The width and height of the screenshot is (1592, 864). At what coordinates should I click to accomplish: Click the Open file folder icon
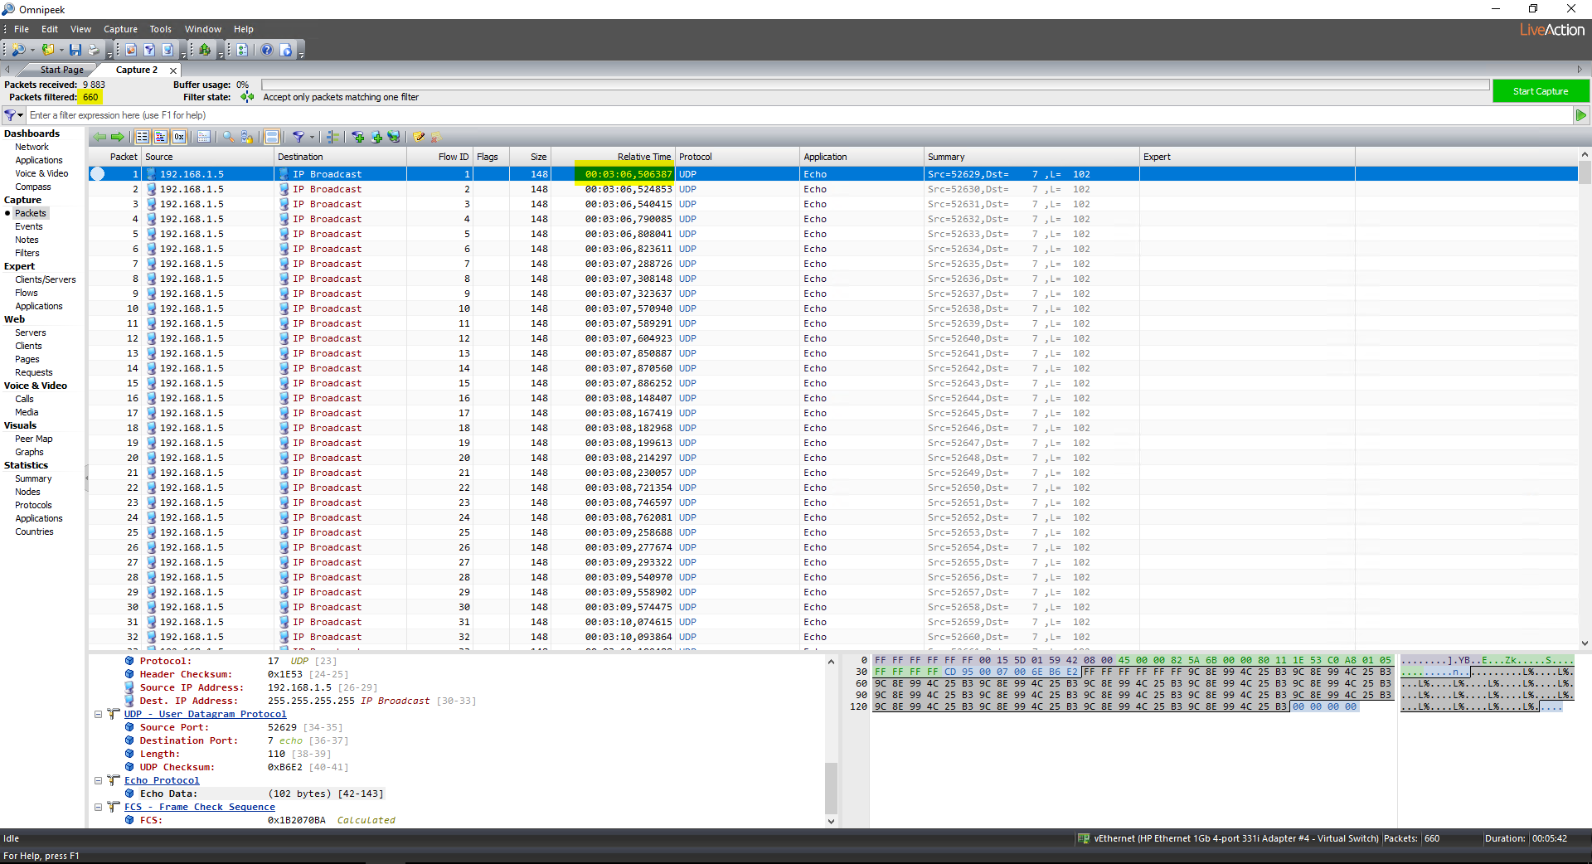48,50
